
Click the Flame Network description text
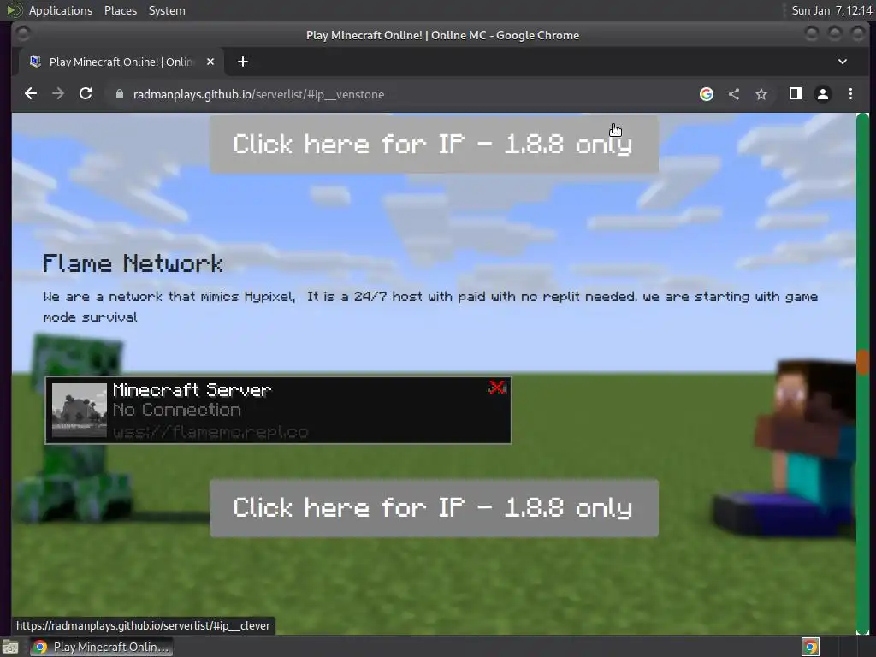[430, 307]
